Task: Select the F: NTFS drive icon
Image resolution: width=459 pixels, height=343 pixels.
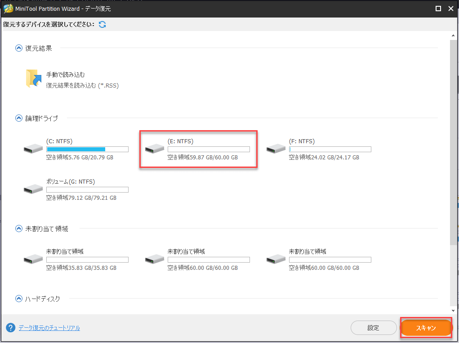Action: pyautogui.click(x=276, y=148)
